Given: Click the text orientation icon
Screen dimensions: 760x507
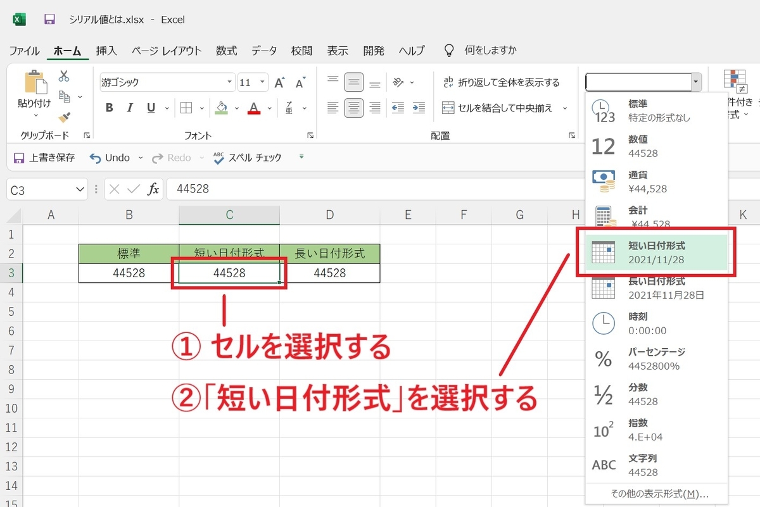Looking at the screenshot, I should tap(398, 82).
